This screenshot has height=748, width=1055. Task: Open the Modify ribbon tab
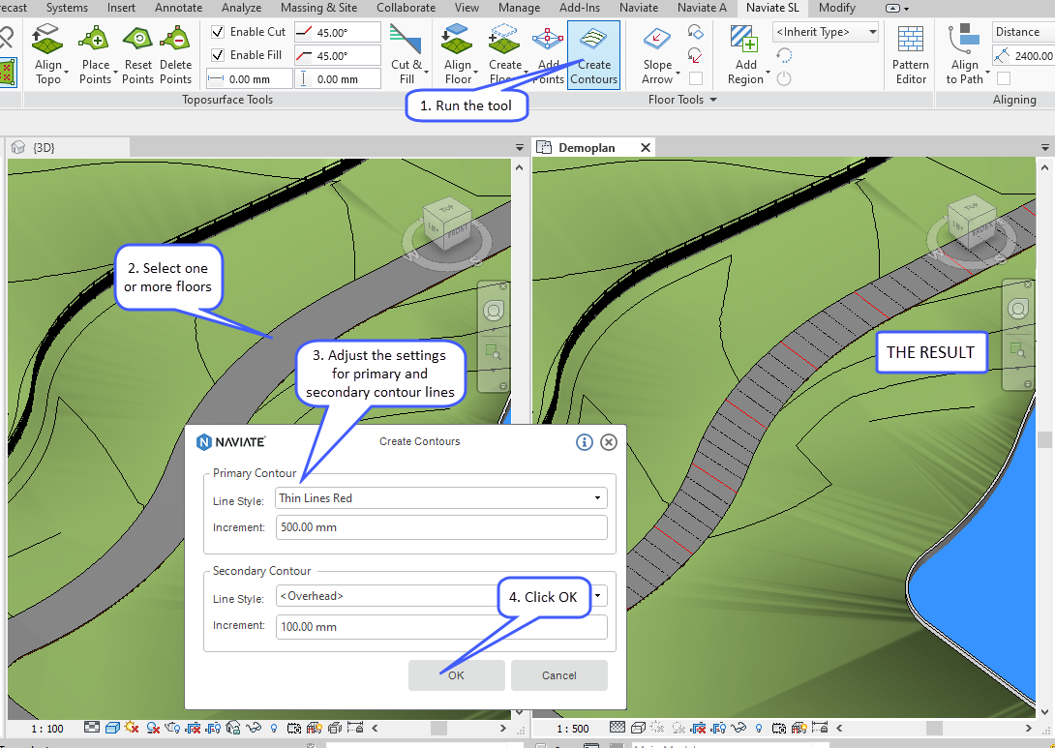click(x=837, y=8)
